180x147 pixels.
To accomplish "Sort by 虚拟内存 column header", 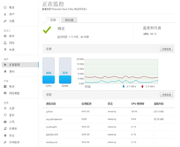I will (x=159, y=104).
